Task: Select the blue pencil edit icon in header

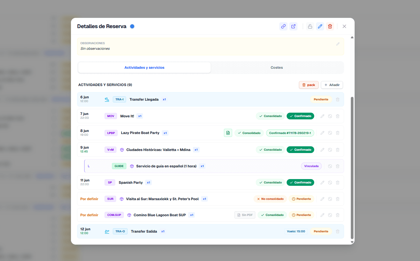Action: 320,26
